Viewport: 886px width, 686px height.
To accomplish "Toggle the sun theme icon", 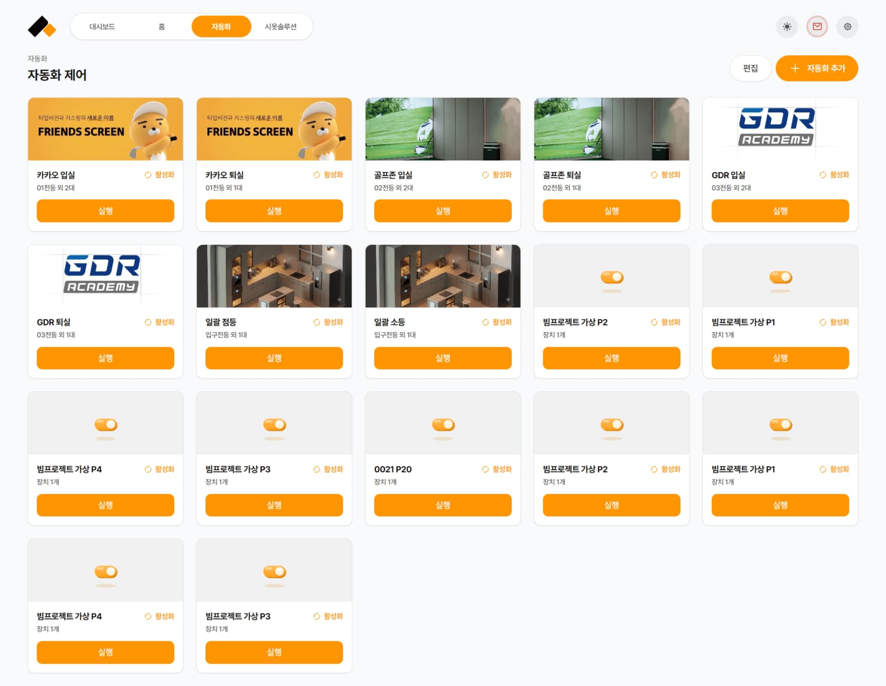I will pos(787,27).
